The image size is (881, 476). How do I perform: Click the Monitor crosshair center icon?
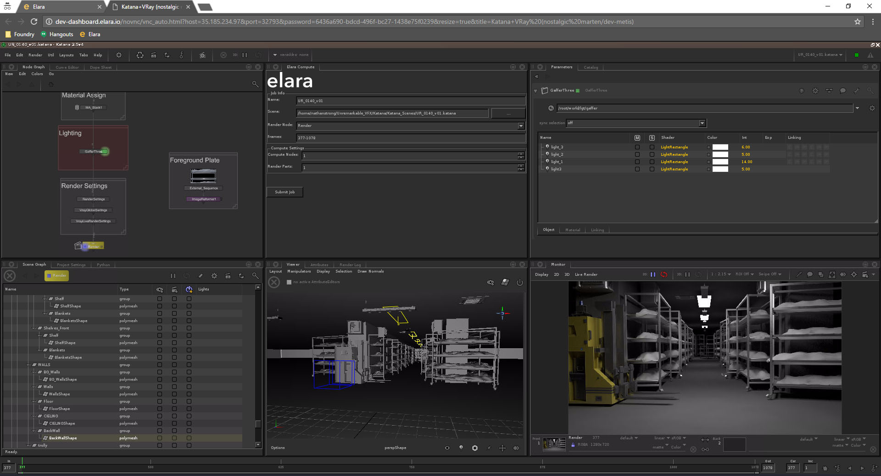coord(854,274)
